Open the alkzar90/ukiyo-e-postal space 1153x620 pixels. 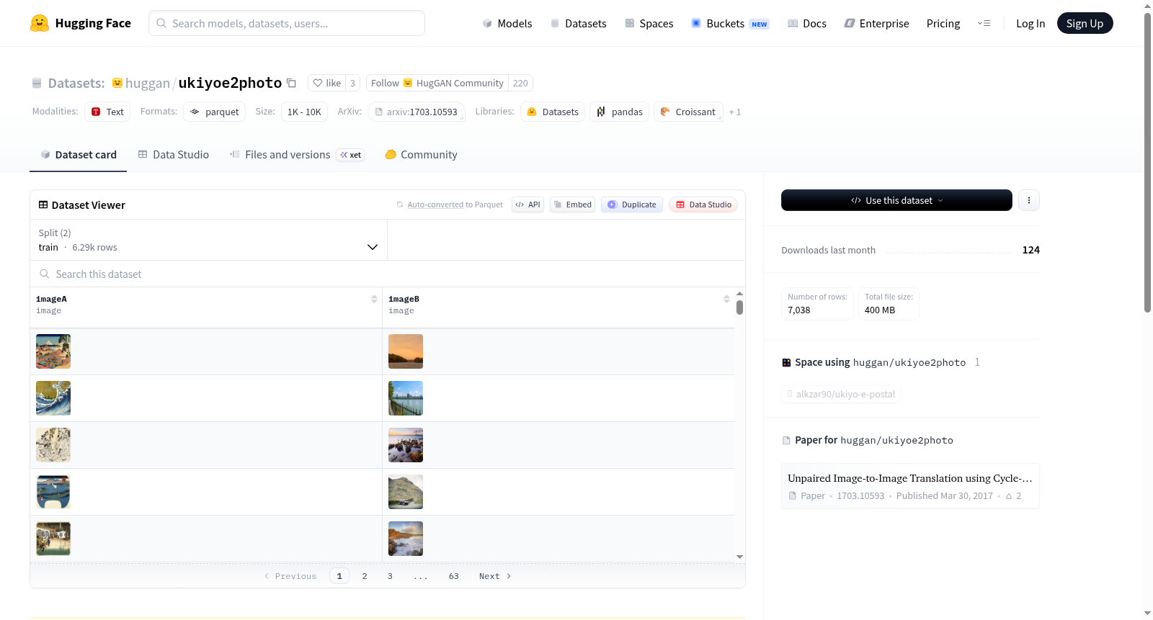click(842, 394)
